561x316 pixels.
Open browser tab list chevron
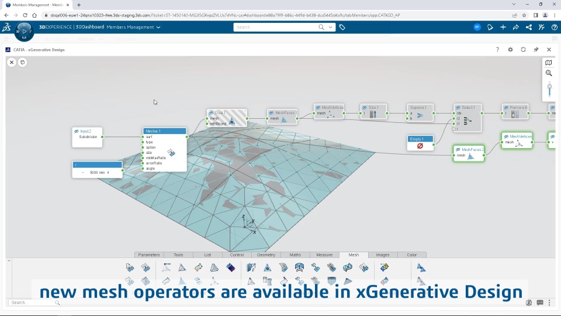click(514, 5)
